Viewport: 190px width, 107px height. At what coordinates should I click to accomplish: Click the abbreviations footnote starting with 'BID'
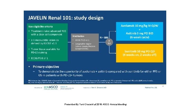click(x=91, y=82)
